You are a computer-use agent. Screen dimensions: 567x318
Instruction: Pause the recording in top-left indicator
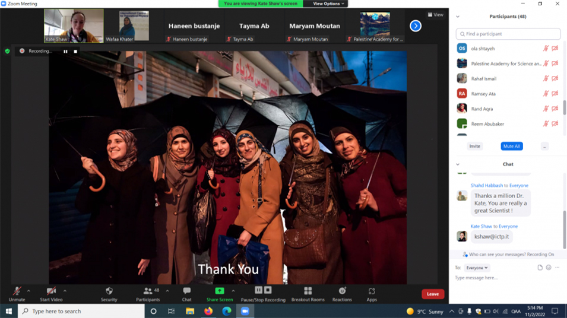pos(65,52)
